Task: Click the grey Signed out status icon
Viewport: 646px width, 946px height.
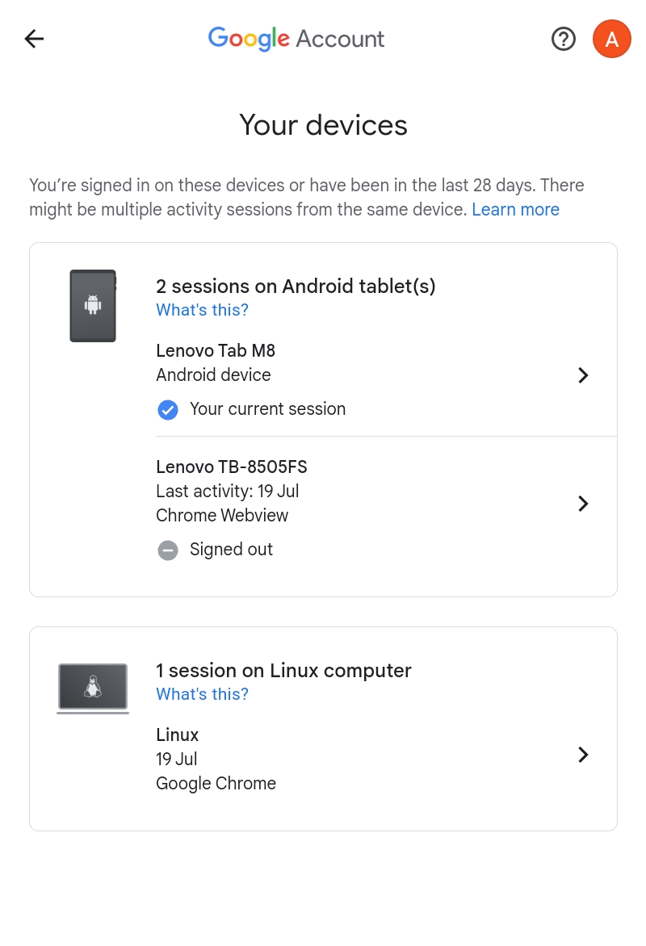Action: pyautogui.click(x=168, y=550)
